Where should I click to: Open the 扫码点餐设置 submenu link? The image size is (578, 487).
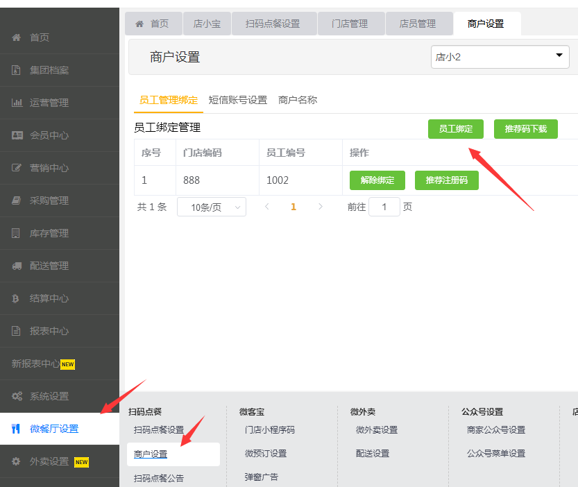pos(159,430)
